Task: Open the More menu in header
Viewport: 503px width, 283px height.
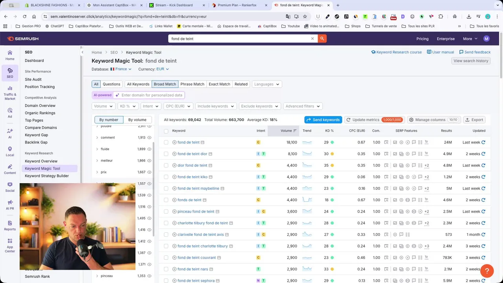Action: 470,39
